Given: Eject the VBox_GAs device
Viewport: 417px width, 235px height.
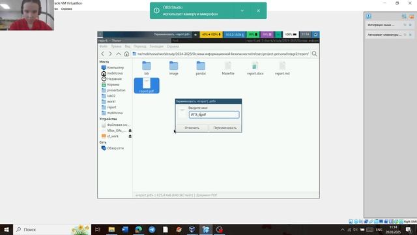Looking at the screenshot, I should pyautogui.click(x=130, y=131).
